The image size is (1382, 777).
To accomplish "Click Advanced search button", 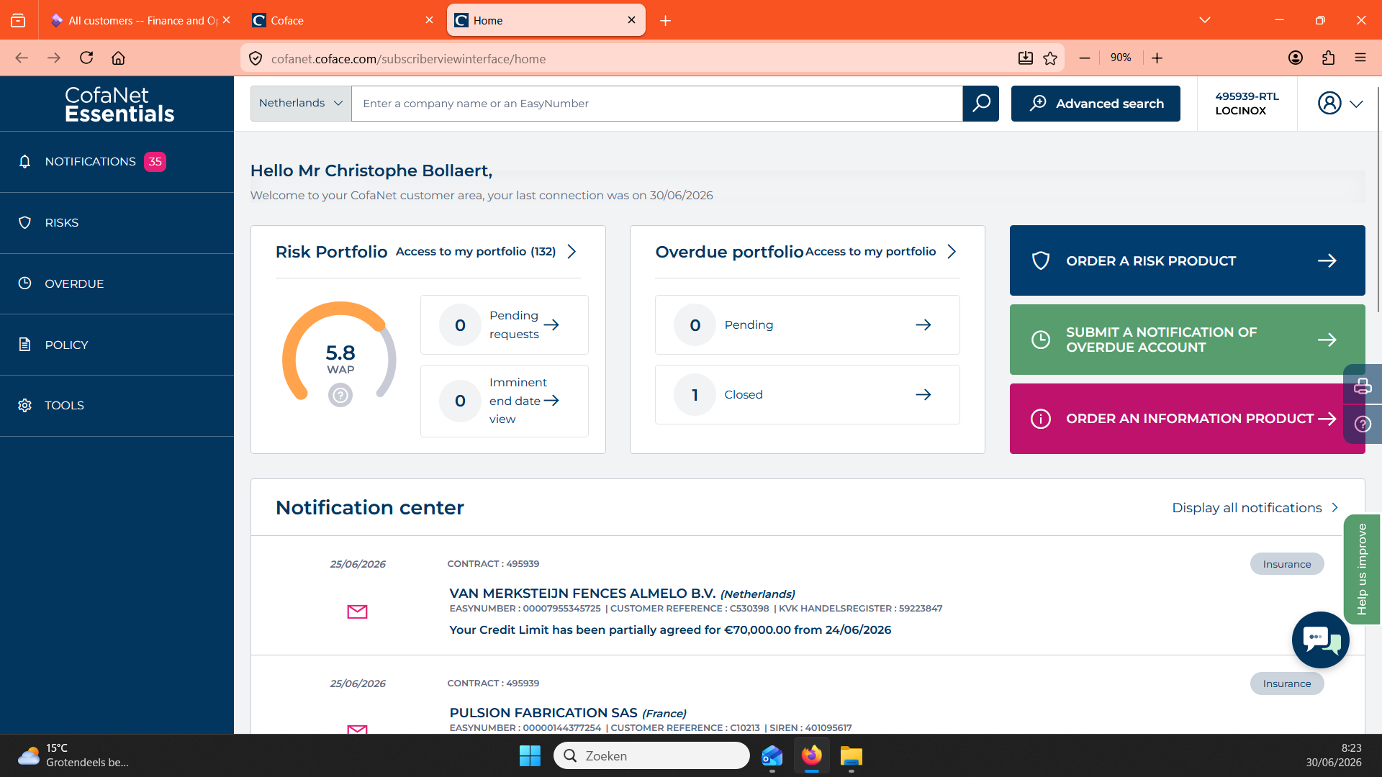I will point(1096,104).
